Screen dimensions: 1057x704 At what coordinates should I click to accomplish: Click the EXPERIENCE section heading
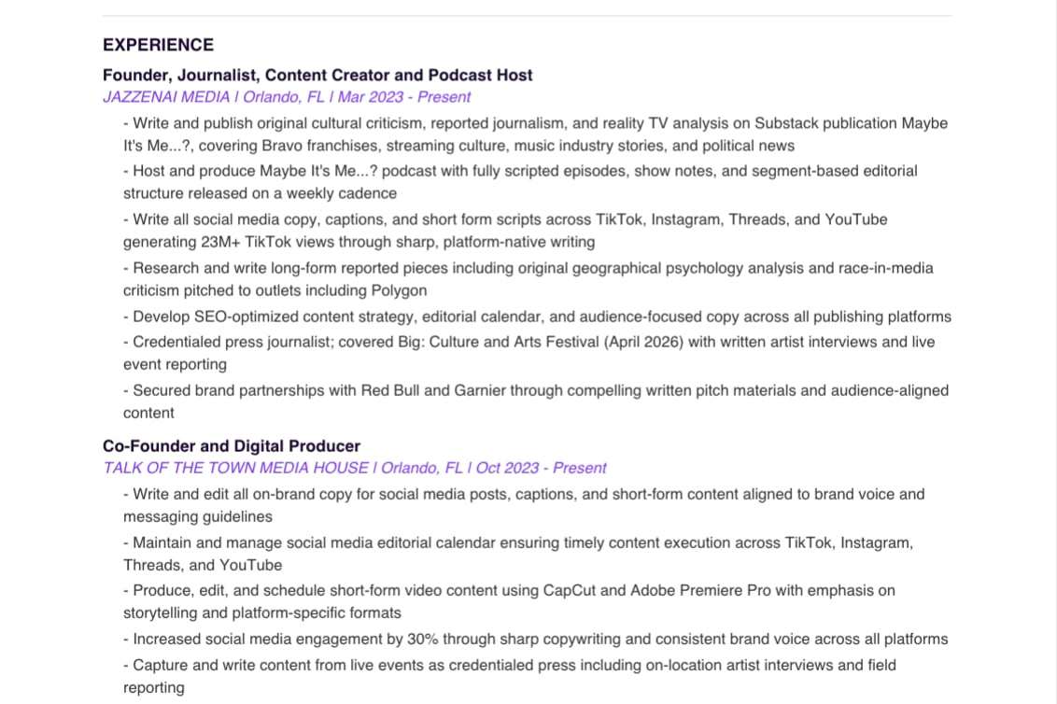[x=158, y=45]
